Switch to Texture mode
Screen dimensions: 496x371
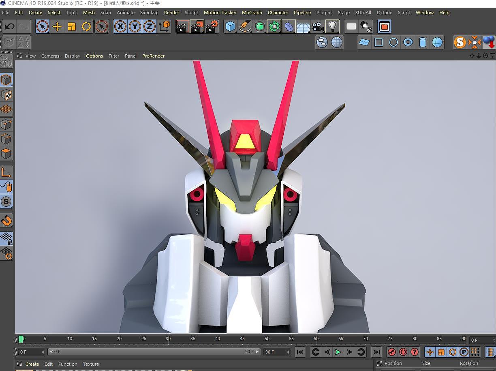tap(6, 94)
